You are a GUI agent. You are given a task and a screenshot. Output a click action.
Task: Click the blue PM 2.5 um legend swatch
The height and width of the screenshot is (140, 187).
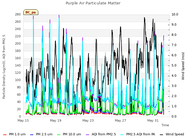coord(32,135)
